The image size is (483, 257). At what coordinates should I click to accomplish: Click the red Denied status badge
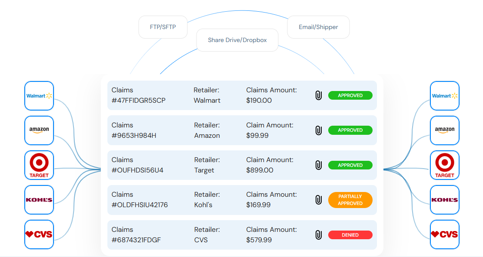coord(350,235)
